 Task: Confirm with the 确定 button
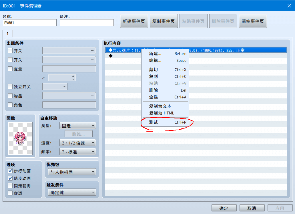point(224,208)
